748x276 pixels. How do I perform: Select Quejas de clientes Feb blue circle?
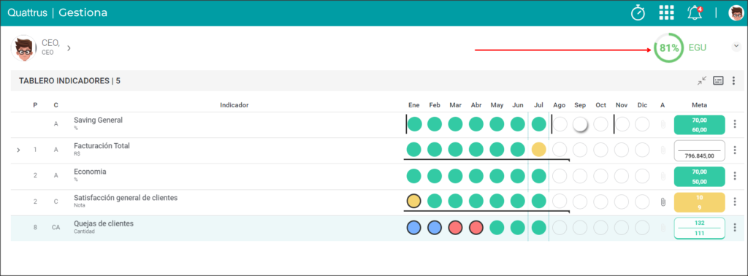click(x=435, y=227)
